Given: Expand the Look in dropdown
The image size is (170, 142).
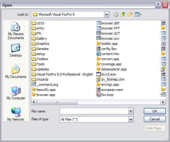Looking at the screenshot, I should click(106, 14).
